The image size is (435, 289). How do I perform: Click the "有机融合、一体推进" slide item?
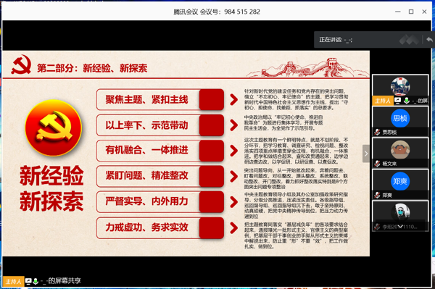(x=160, y=151)
